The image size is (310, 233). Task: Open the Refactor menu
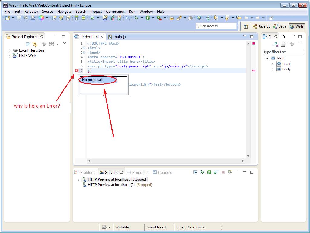point(31,12)
